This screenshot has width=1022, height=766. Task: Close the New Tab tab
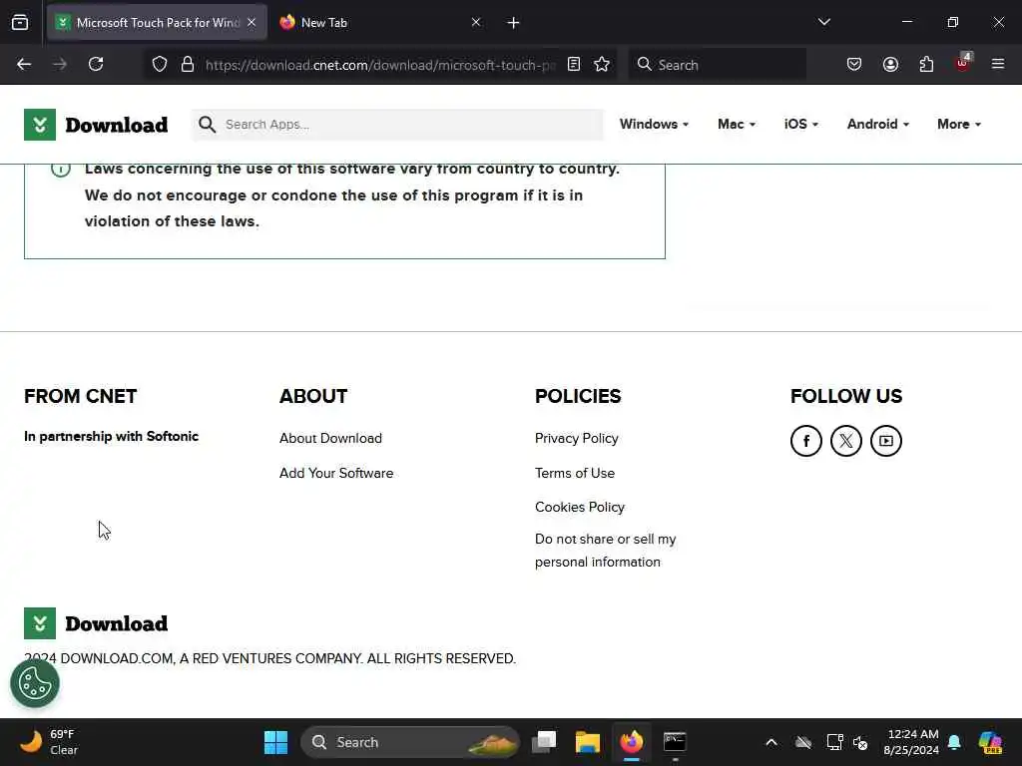(x=476, y=23)
